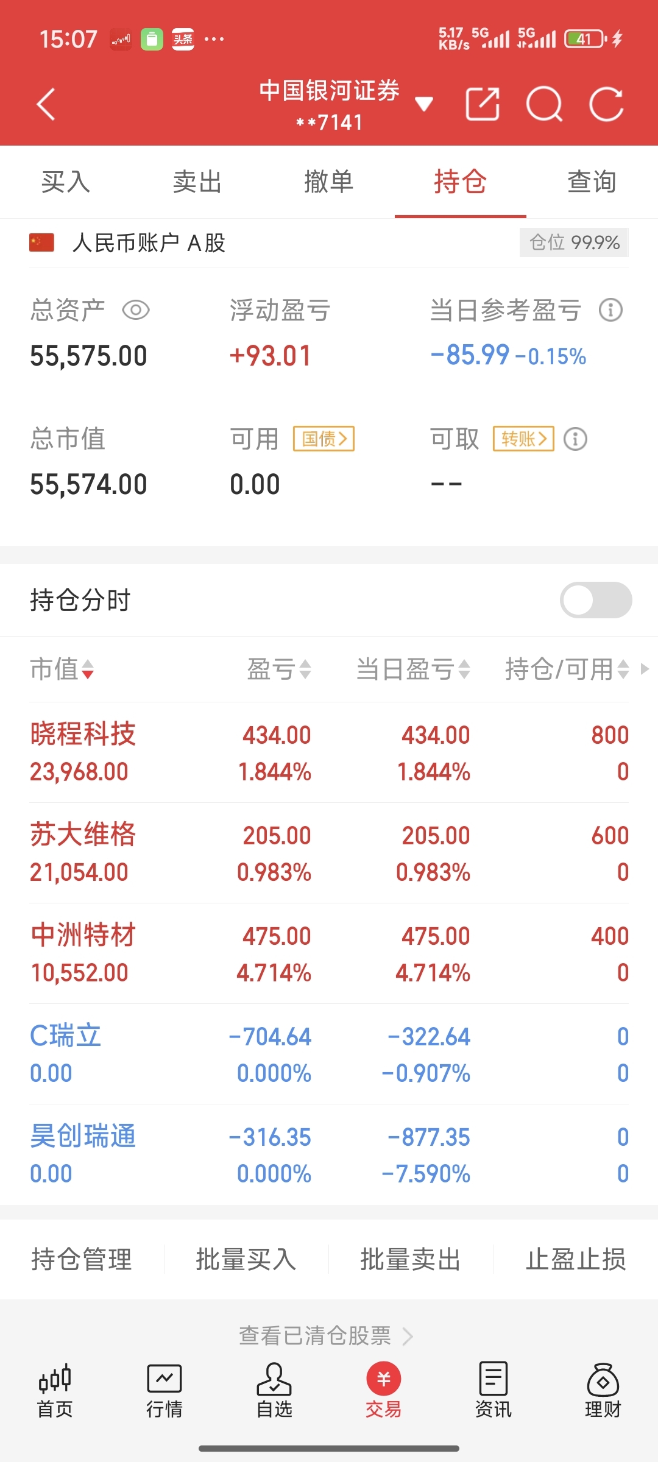
Task: Expand more columns arrow after 持仓/可用
Action: click(645, 669)
